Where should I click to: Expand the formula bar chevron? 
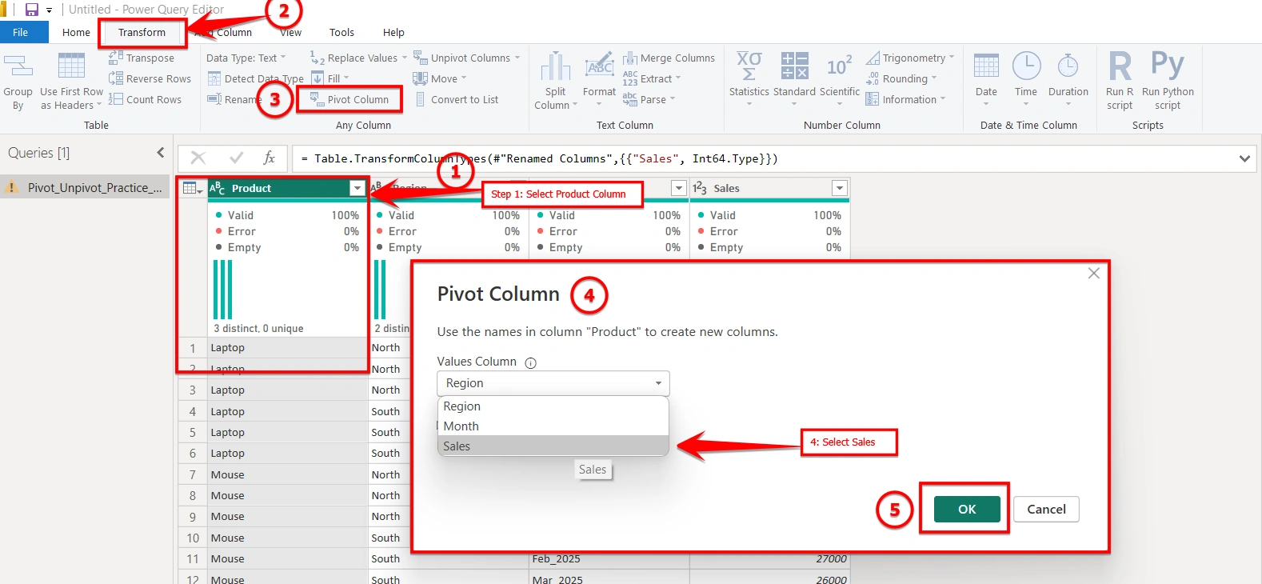(x=1244, y=158)
